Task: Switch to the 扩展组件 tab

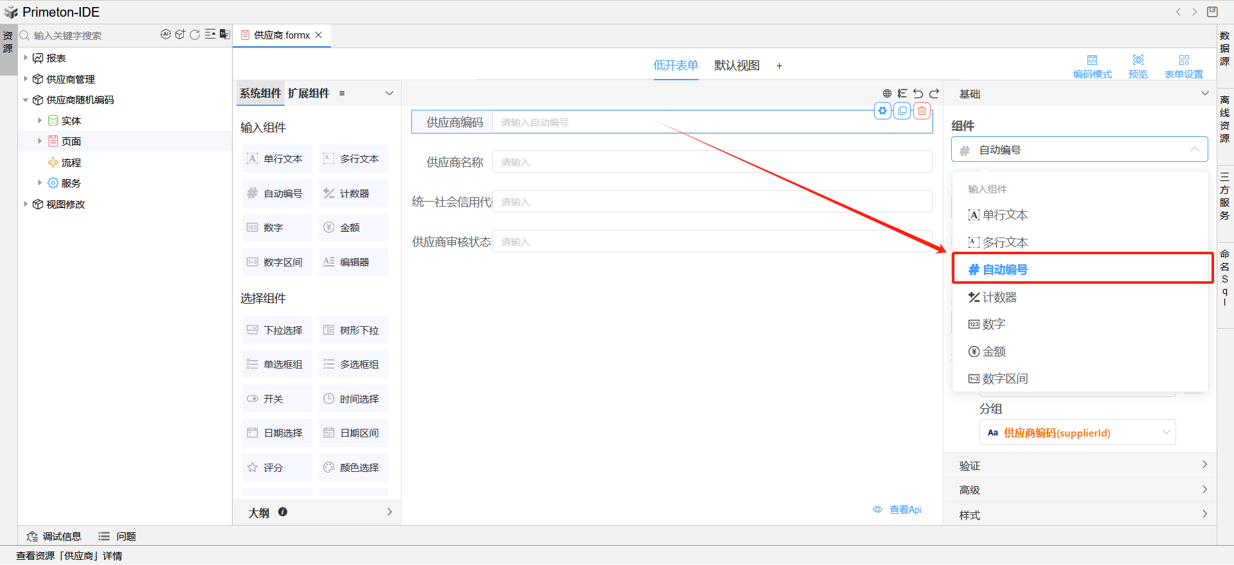Action: (308, 94)
